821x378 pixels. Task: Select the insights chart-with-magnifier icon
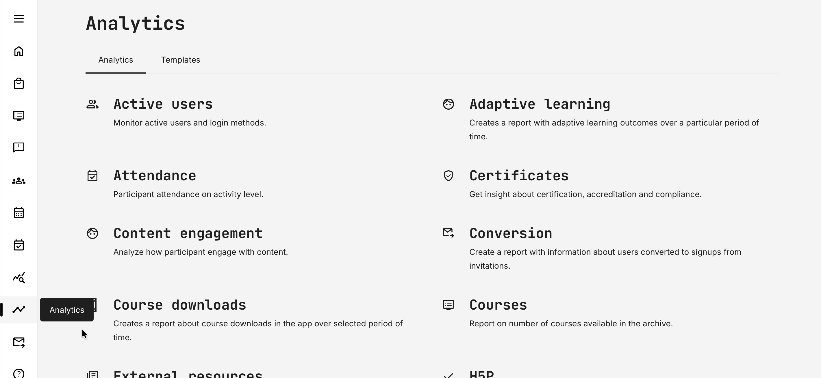[x=19, y=278]
